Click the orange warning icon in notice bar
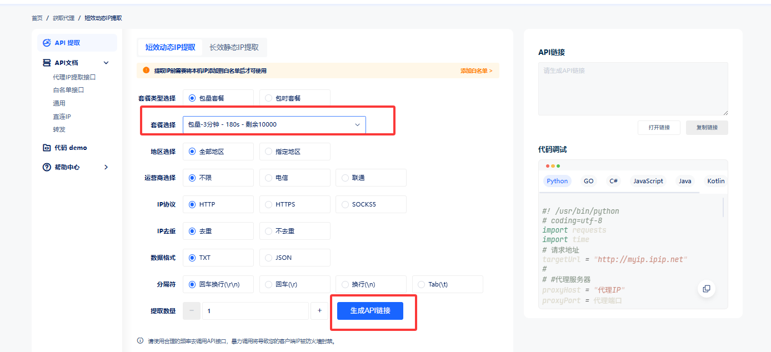The height and width of the screenshot is (352, 771). [x=146, y=71]
